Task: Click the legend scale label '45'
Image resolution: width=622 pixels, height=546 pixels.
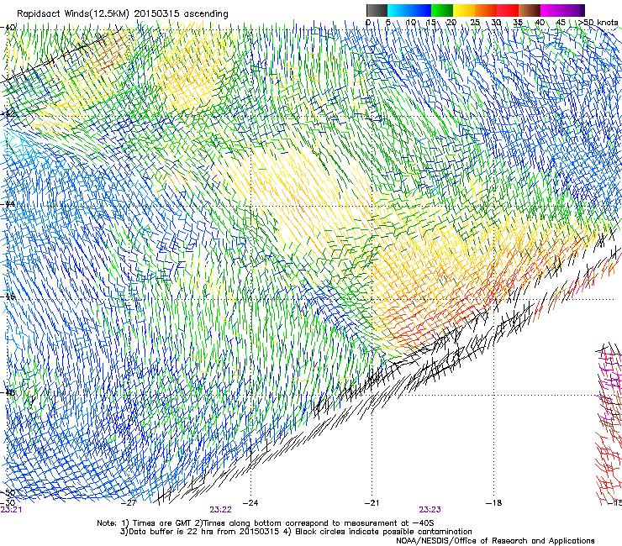Action: 561,22
